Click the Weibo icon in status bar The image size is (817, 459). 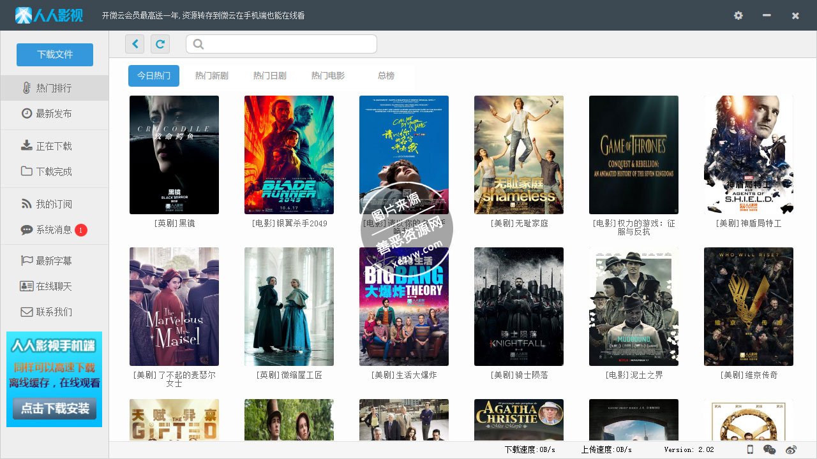tap(791, 449)
